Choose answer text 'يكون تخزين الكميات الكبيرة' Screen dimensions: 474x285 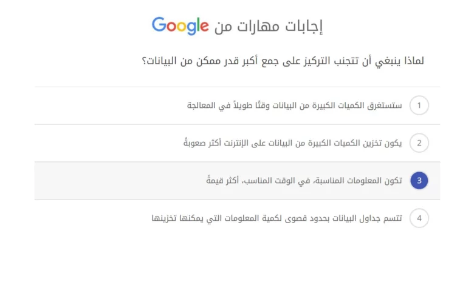[293, 143]
